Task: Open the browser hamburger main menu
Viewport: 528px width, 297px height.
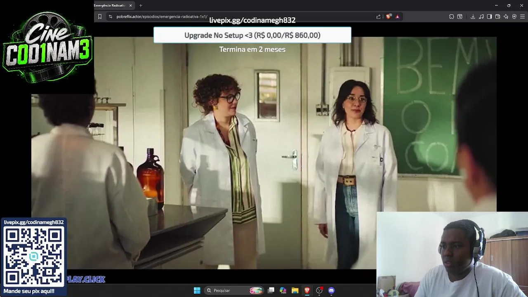Action: 523,16
